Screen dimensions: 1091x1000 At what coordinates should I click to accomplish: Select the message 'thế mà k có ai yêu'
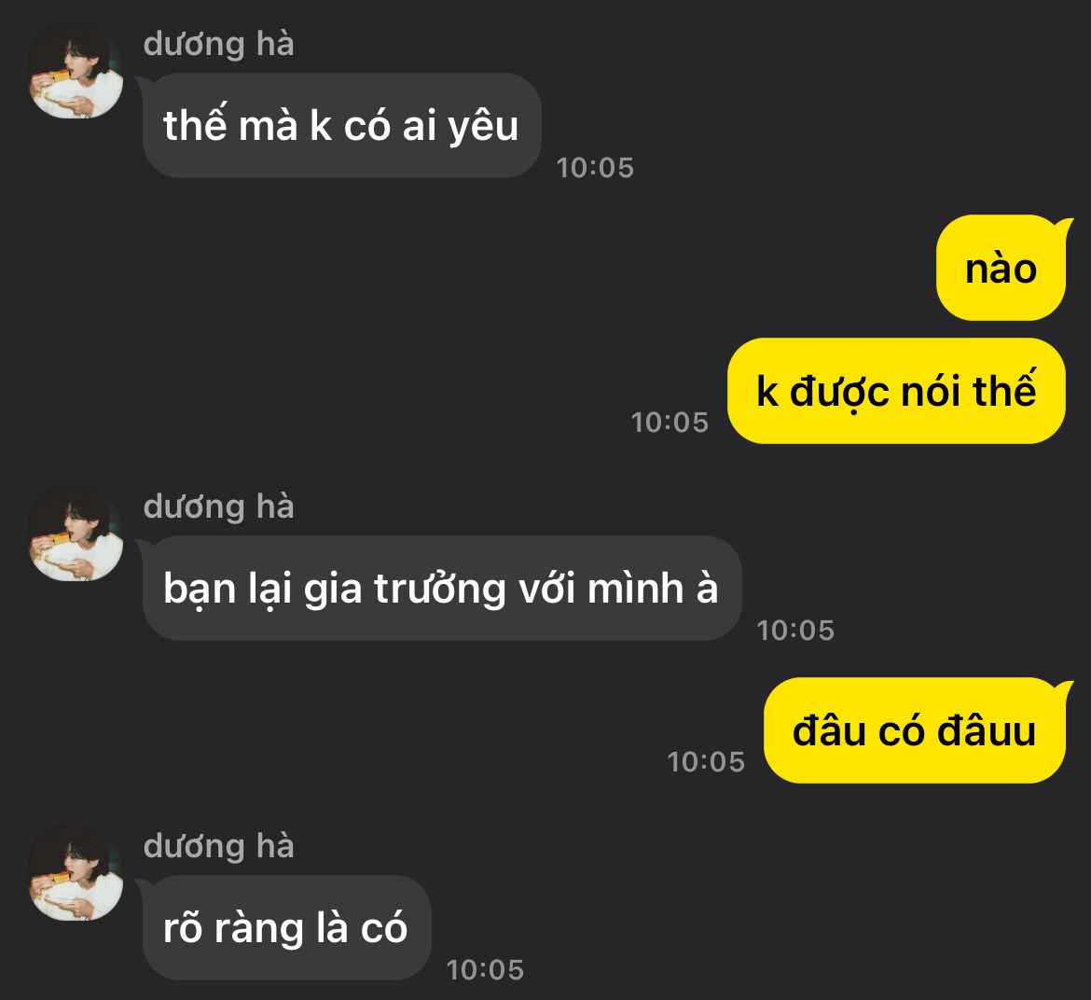point(341,126)
